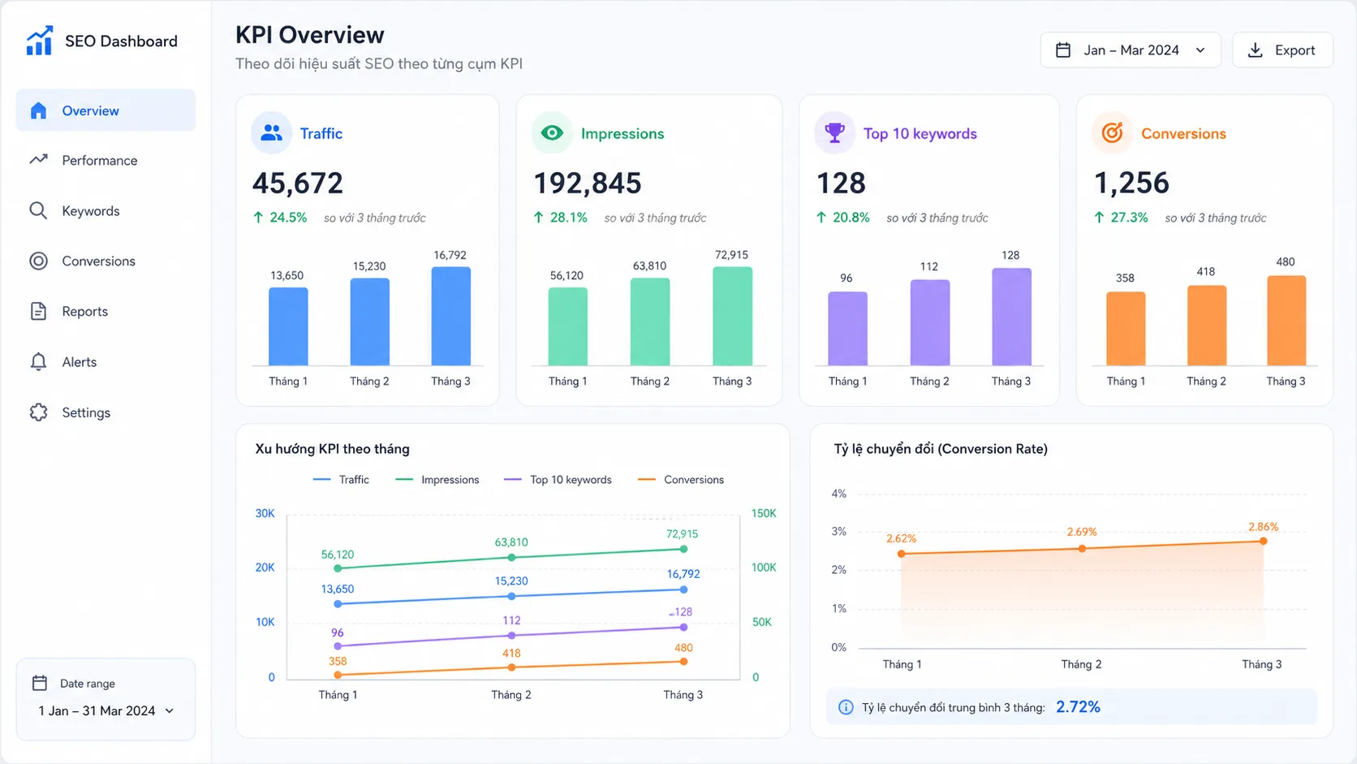
Task: Click the download icon on Export button
Action: pos(1255,50)
